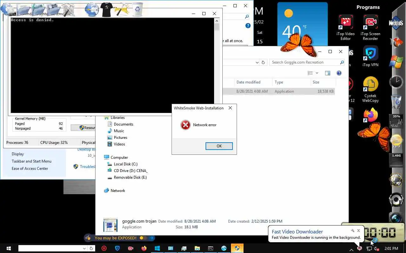This screenshot has height=253, width=406.
Task: Open Ease of Access Center link
Action: point(30,169)
